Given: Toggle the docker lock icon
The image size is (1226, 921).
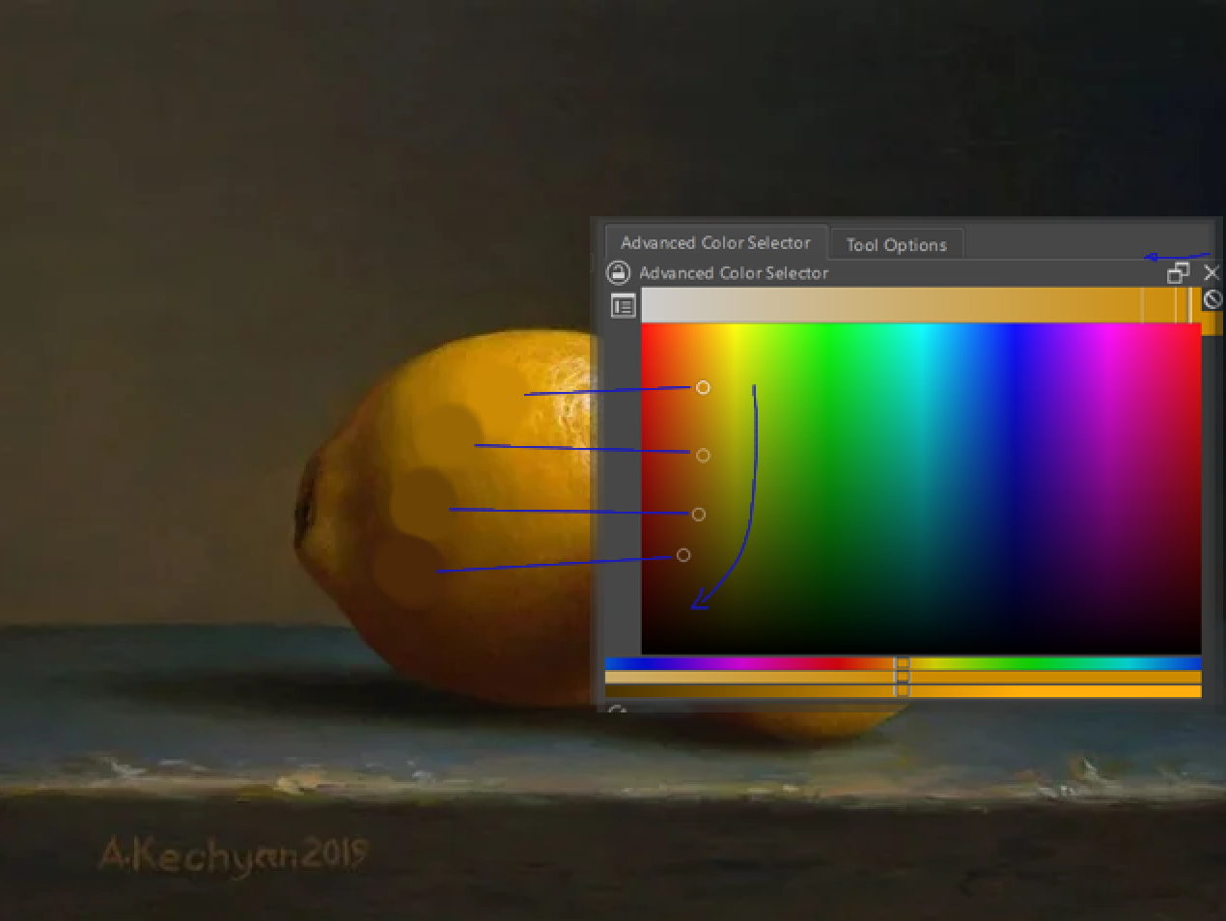Looking at the screenshot, I should click(618, 273).
